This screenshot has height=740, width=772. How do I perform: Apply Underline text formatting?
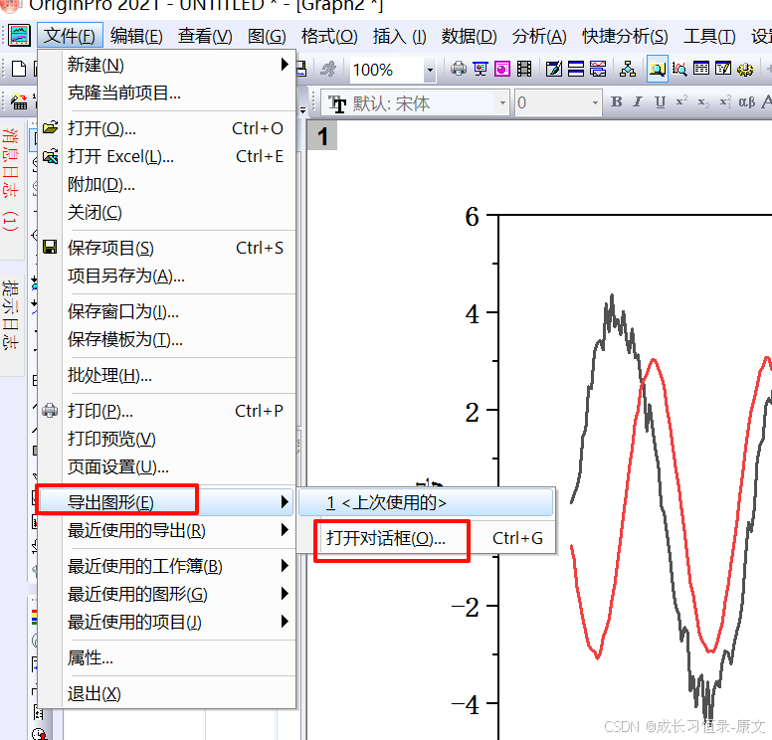[660, 101]
